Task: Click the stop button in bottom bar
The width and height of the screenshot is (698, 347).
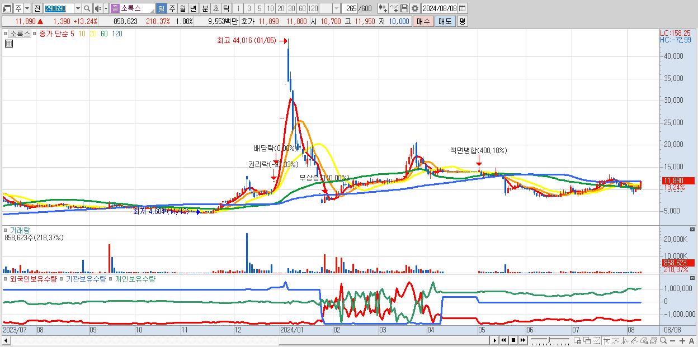Action: click(x=513, y=340)
